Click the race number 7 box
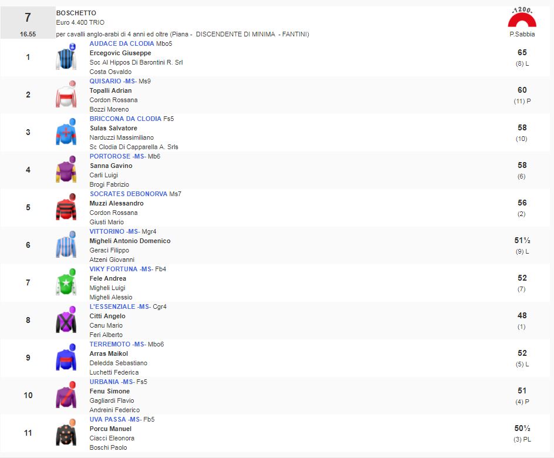This screenshot has height=458, width=554. (x=28, y=23)
